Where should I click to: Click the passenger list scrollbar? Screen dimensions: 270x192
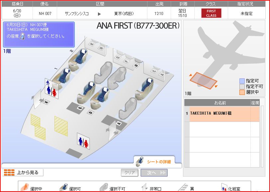(x=262, y=137)
